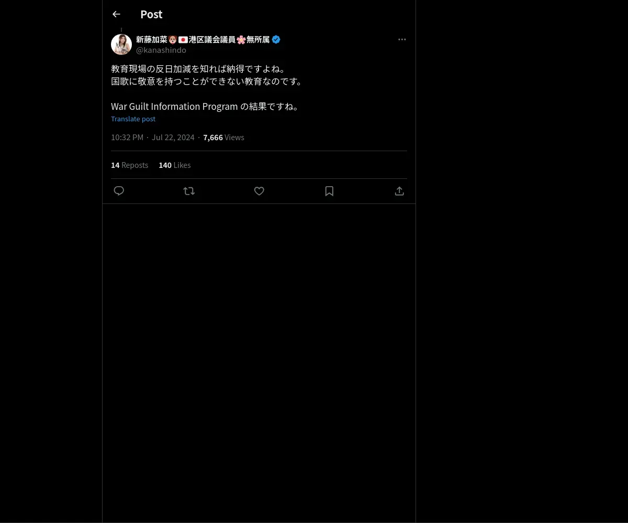View the 7,666 Views analytics

(223, 137)
